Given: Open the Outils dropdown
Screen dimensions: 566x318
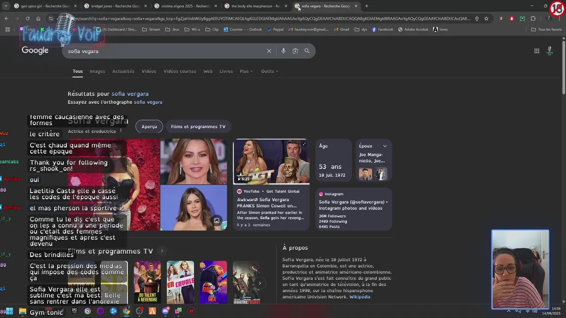Looking at the screenshot, I should click(270, 71).
